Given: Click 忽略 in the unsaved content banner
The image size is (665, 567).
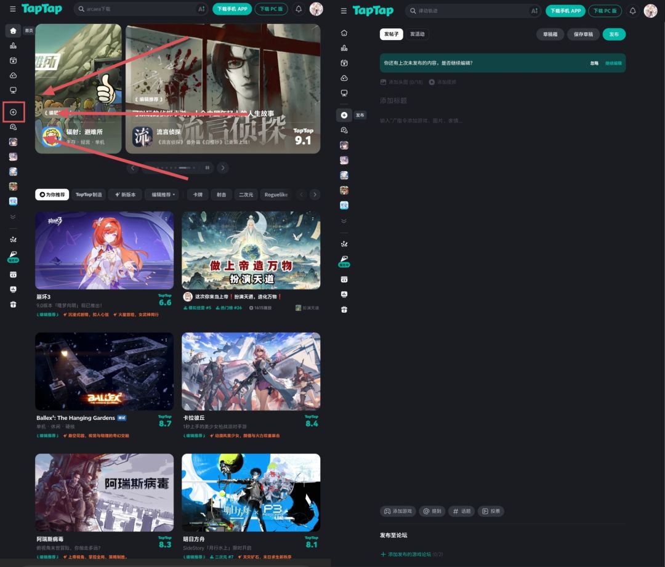Looking at the screenshot, I should 595,63.
